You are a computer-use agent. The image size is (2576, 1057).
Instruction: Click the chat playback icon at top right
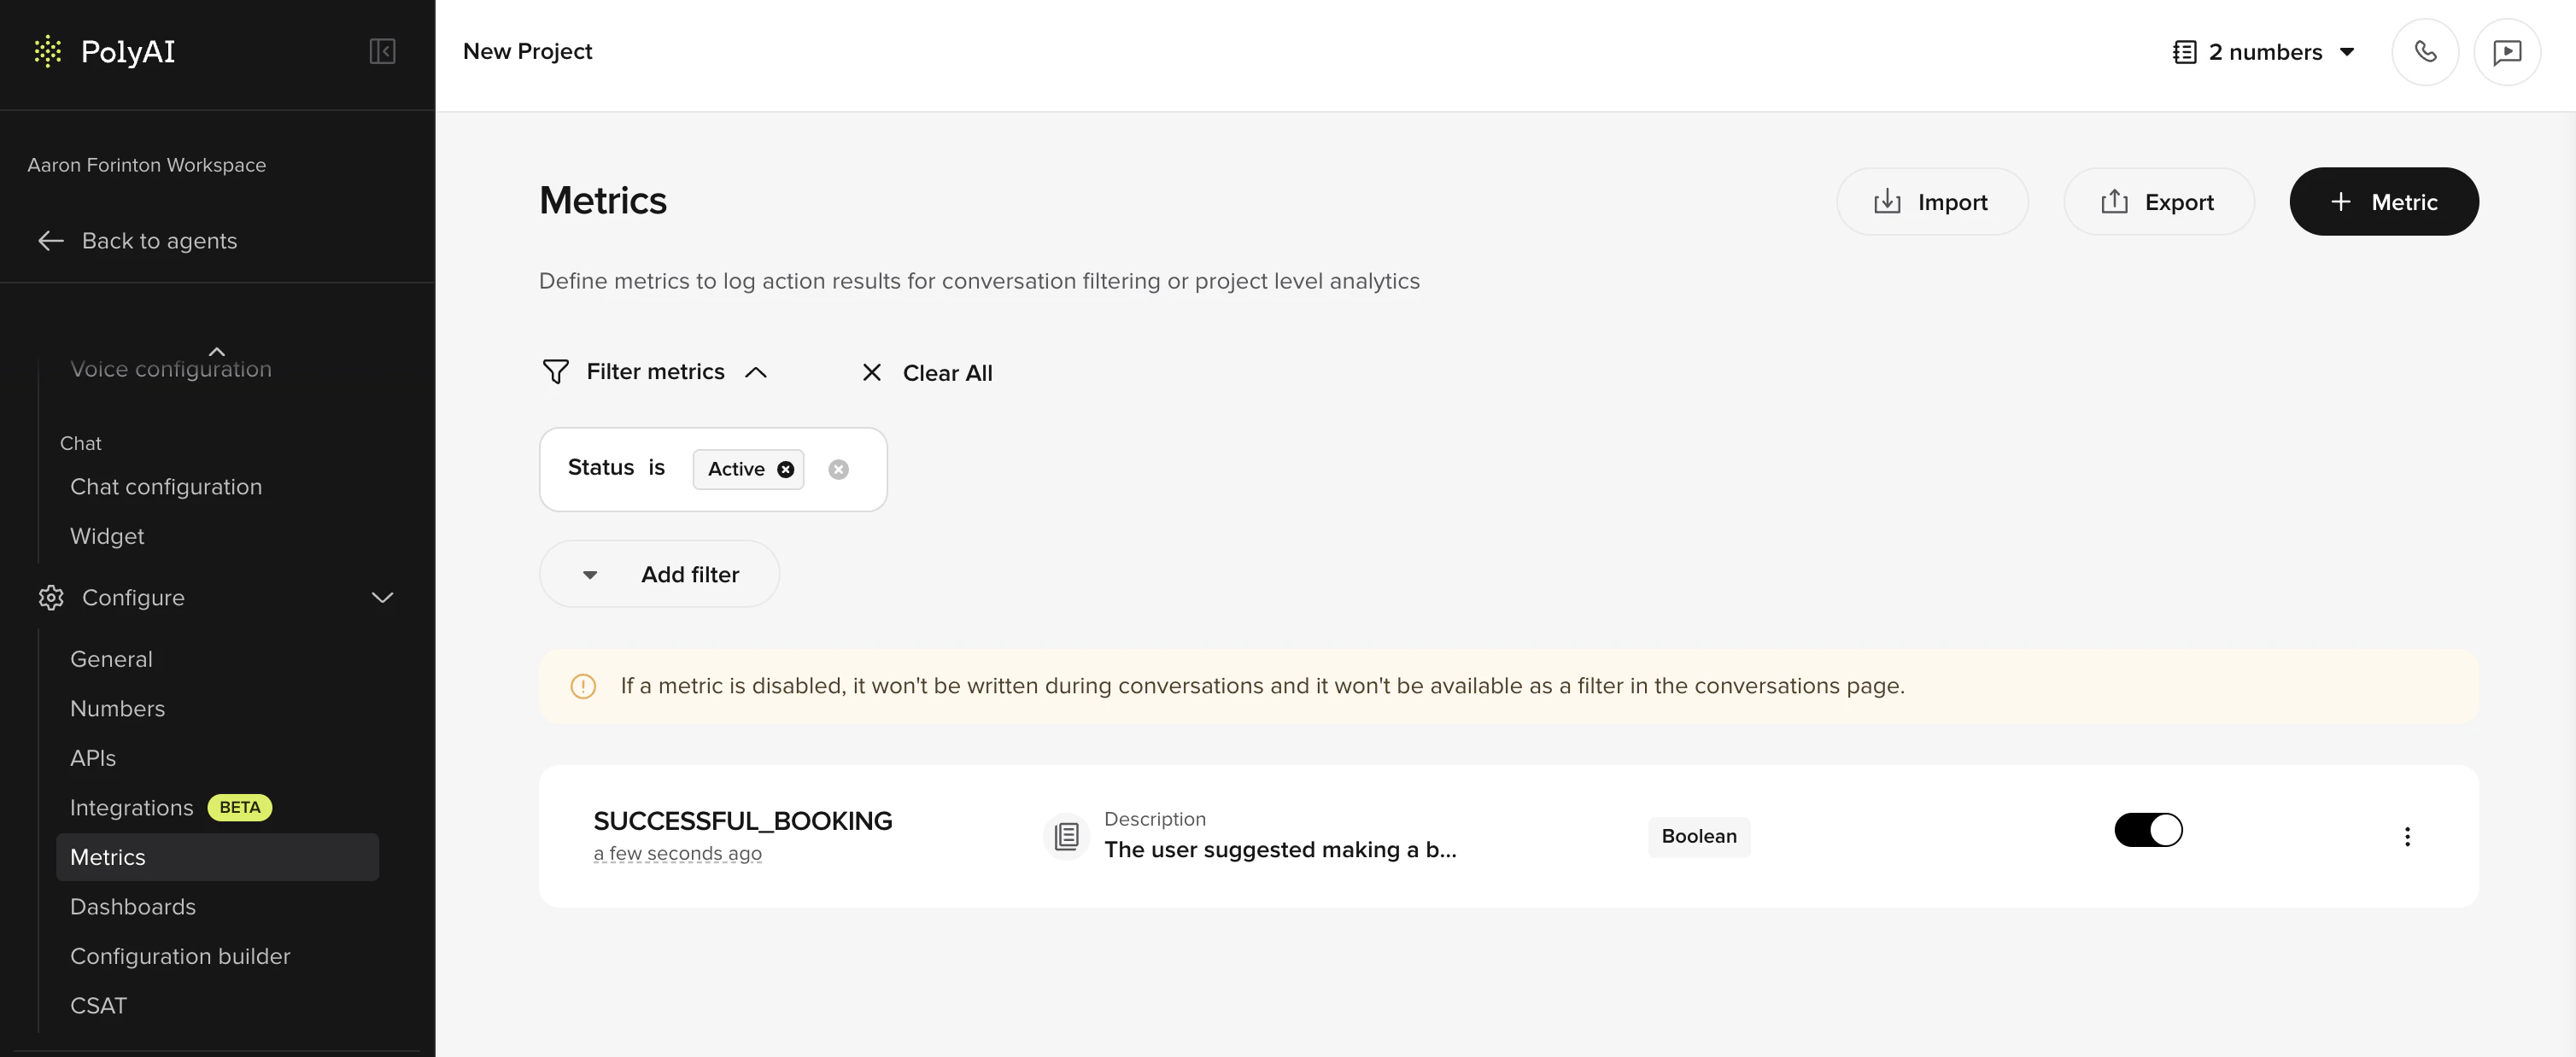[x=2508, y=51]
